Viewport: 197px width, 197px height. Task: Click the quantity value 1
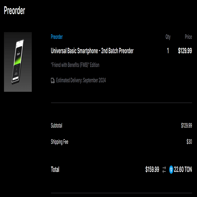click(168, 51)
